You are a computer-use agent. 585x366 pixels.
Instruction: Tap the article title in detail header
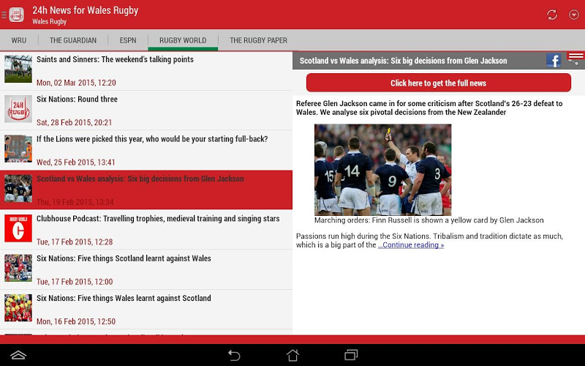coord(404,61)
